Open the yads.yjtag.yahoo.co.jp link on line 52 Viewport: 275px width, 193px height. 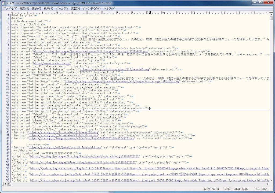tap(150, 169)
